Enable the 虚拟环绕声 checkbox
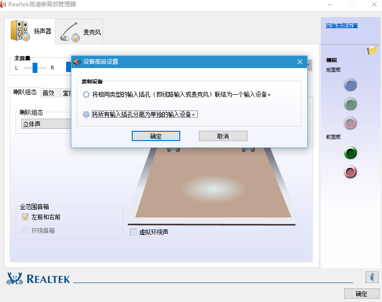 133,232
